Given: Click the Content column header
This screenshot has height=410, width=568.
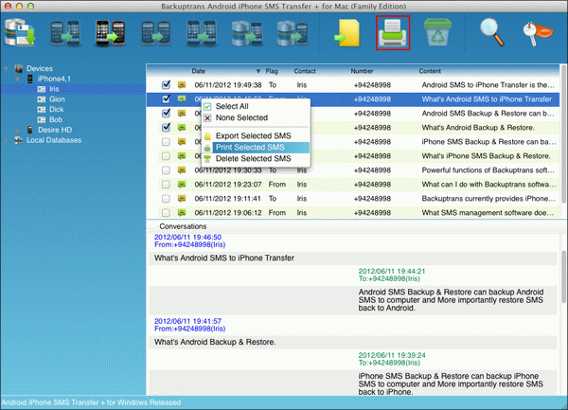Looking at the screenshot, I should (430, 71).
